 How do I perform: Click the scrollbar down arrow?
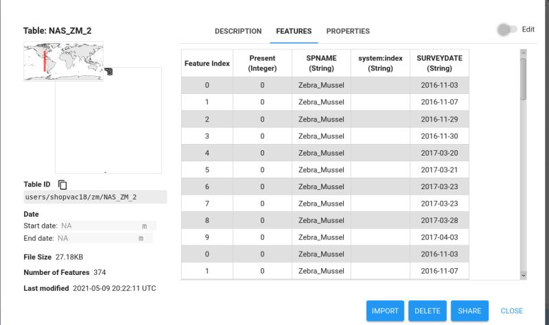524,276
